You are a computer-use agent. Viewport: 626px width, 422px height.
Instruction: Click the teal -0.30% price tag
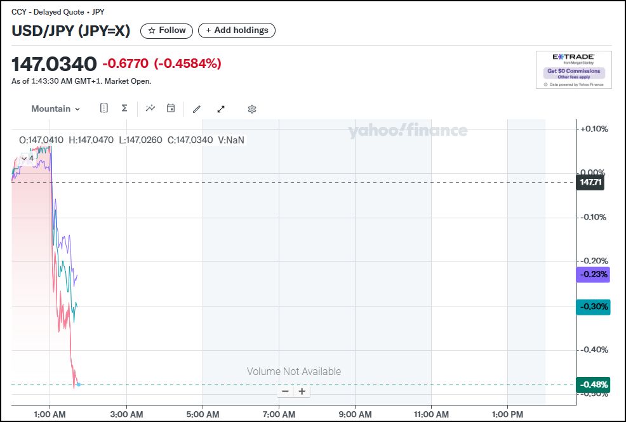pos(593,307)
